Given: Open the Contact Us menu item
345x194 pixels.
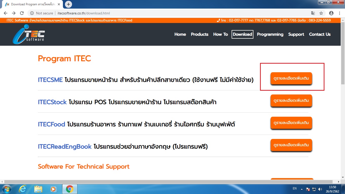Looking at the screenshot, I should (320, 34).
